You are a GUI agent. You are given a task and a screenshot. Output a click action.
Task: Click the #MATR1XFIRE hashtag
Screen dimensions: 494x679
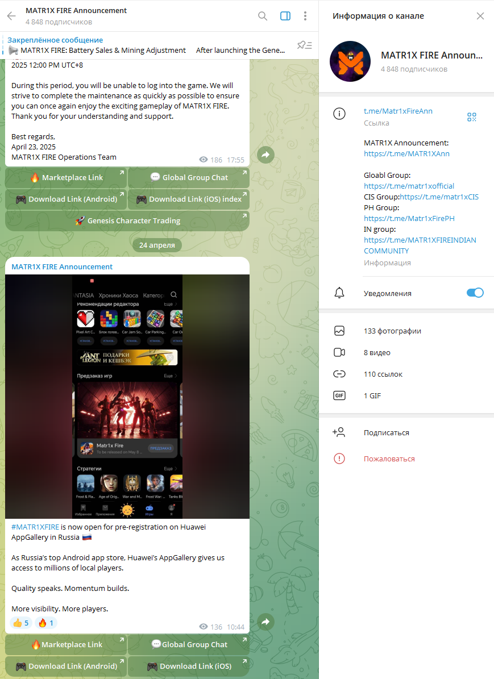click(x=35, y=527)
